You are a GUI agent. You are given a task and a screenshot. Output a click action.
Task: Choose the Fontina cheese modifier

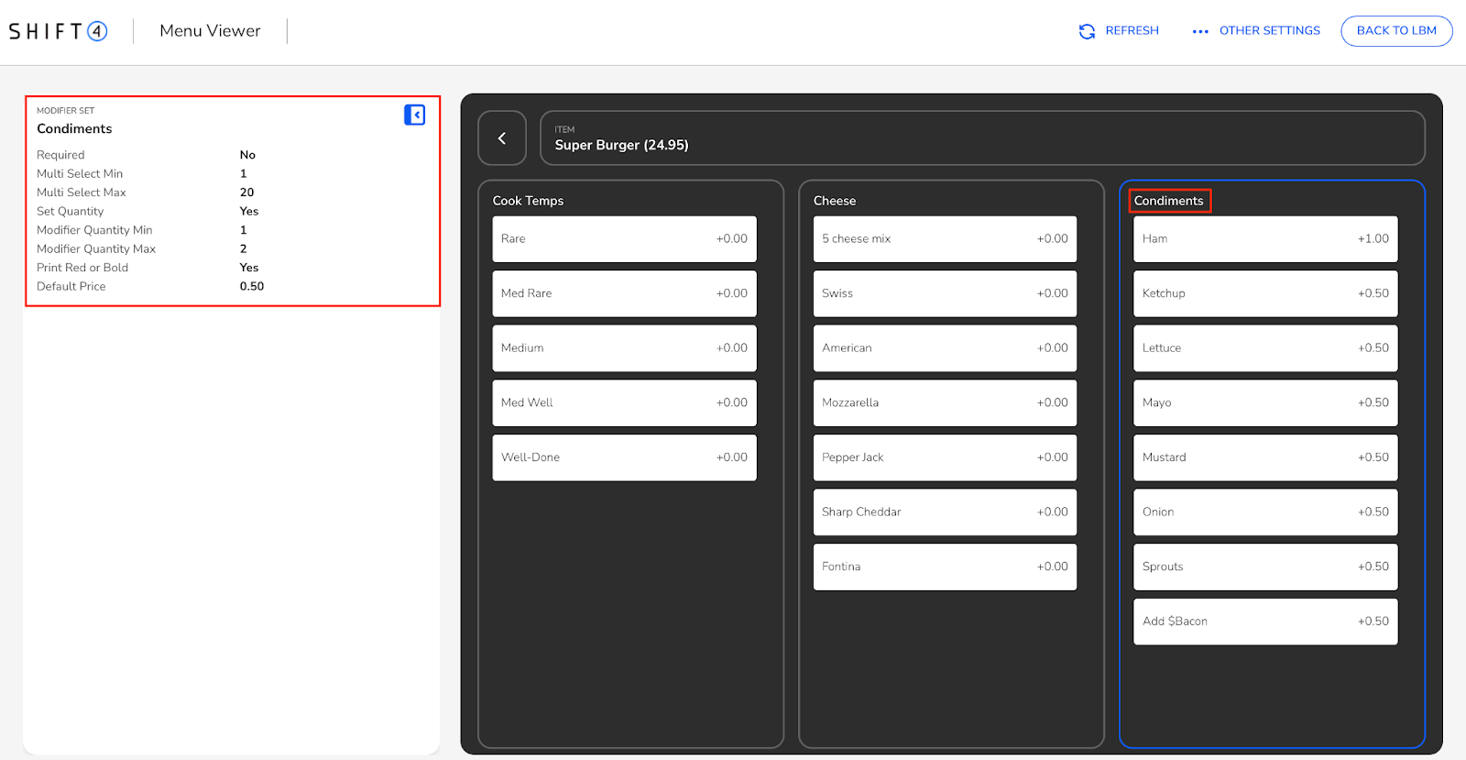[x=945, y=567]
